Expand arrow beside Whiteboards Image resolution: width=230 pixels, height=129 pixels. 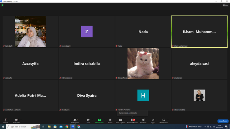click(x=168, y=120)
